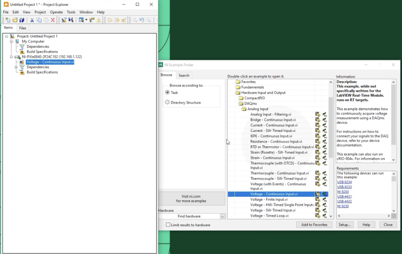402x254 pixels.
Task: Click the example list vertical scrollbar thumb
Action: (x=331, y=127)
